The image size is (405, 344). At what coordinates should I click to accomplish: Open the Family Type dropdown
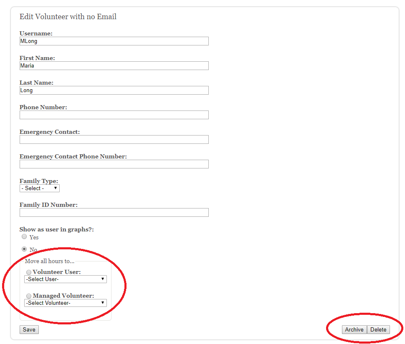pos(39,188)
